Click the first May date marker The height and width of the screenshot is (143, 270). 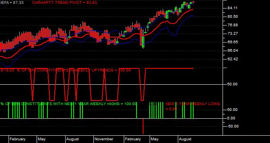tap(42, 139)
